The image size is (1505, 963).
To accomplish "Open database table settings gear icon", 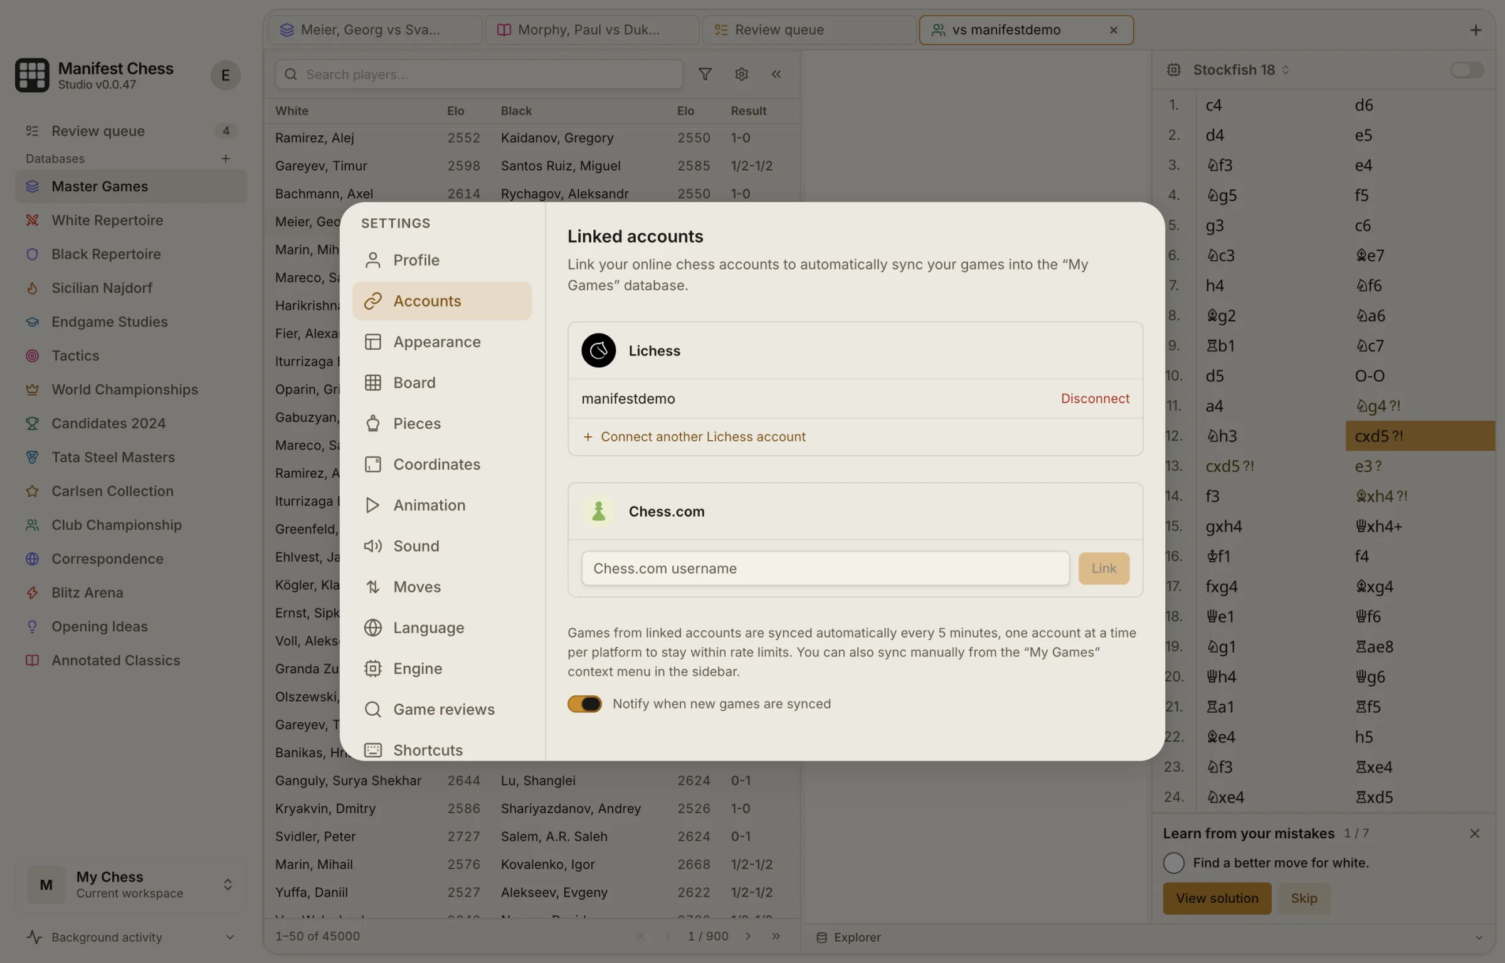I will click(x=741, y=75).
